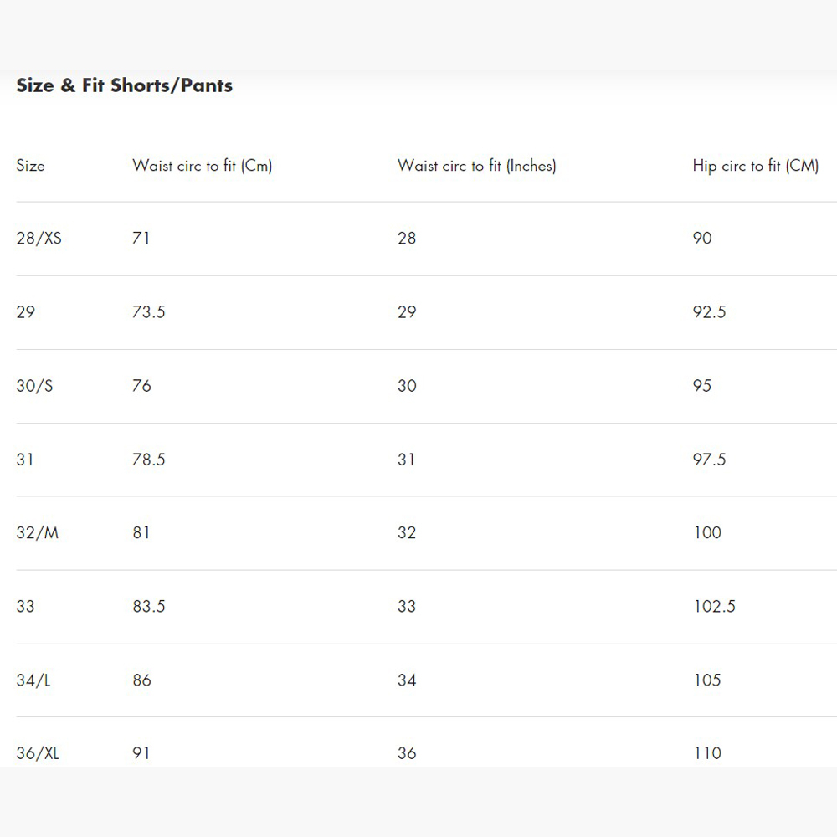Select the Waist circ to fit (Cm) header

[203, 166]
